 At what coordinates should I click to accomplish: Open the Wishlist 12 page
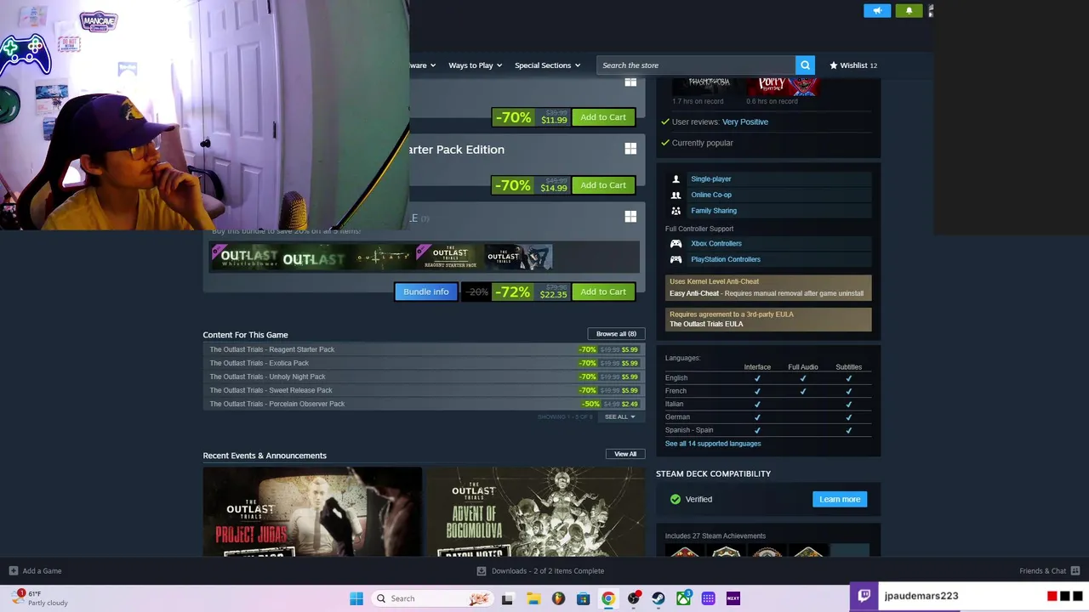click(x=853, y=65)
